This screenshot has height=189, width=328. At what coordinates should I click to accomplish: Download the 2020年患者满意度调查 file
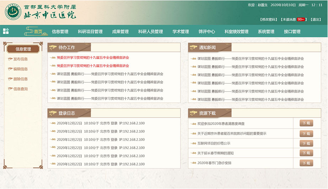(x=306, y=123)
